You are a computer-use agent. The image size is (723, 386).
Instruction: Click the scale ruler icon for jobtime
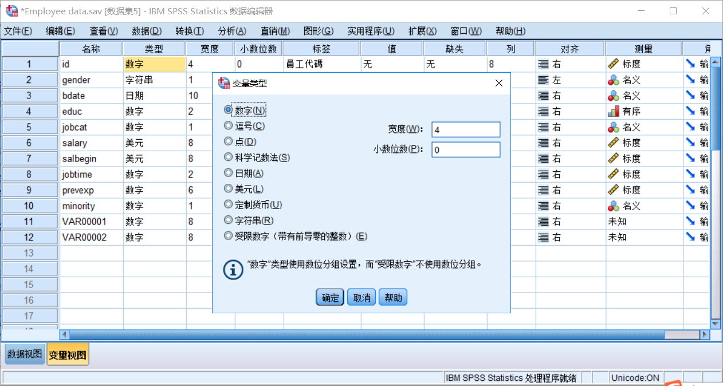click(x=614, y=174)
